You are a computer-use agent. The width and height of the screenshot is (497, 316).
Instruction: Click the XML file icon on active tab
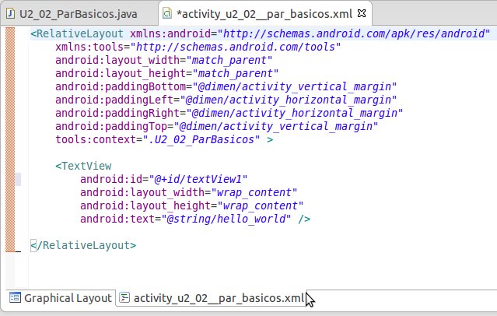click(x=167, y=13)
